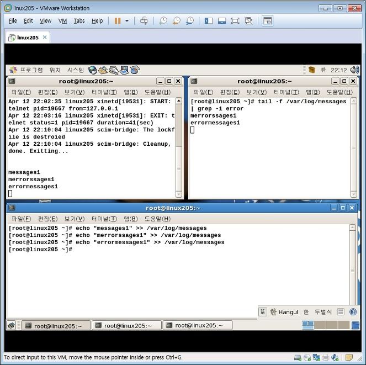Click the Unity mode icon in VMware toolbar
This screenshot has width=366, height=365.
tap(248, 21)
